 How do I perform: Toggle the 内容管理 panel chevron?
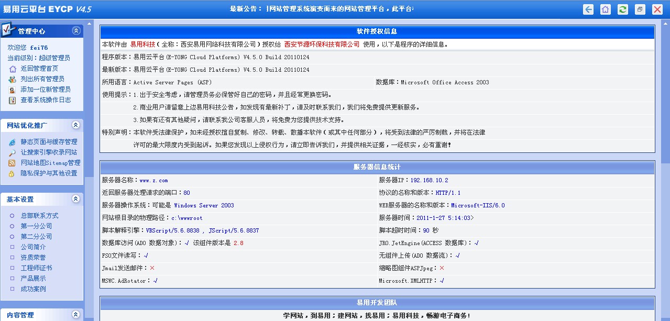(x=76, y=315)
